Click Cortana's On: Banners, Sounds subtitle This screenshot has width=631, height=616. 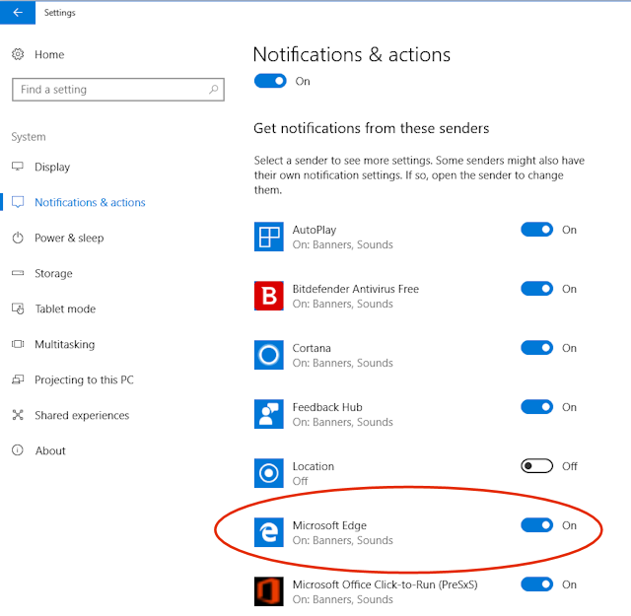(342, 363)
